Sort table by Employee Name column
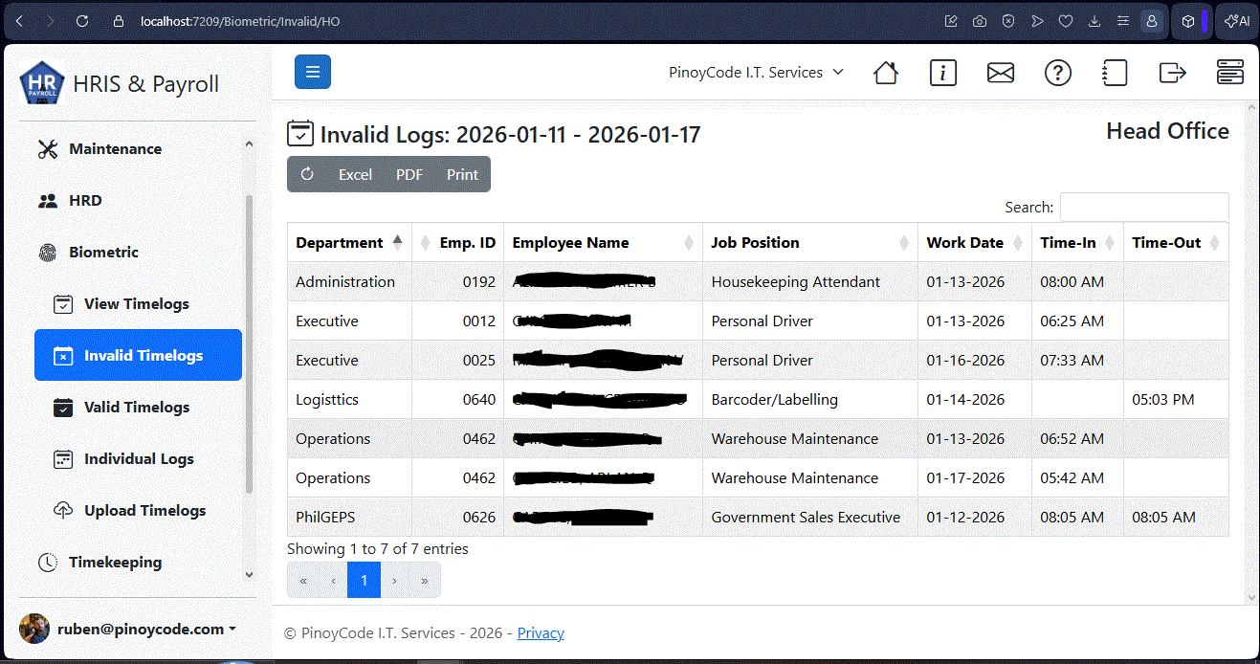The width and height of the screenshot is (1260, 664). 604,242
